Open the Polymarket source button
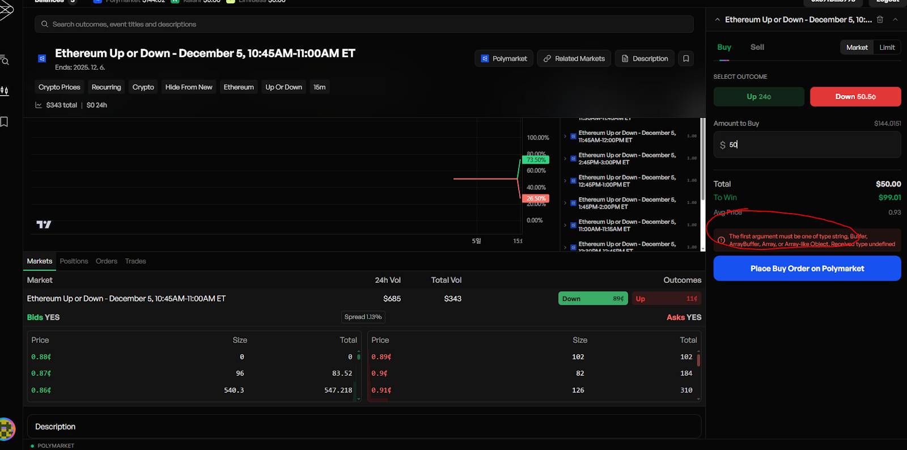 pyautogui.click(x=504, y=58)
